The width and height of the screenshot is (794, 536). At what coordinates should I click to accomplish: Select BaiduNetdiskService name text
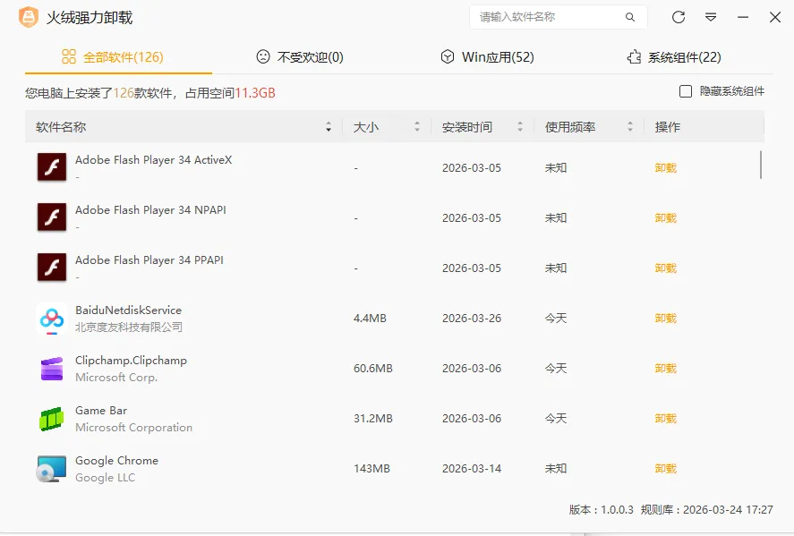128,310
